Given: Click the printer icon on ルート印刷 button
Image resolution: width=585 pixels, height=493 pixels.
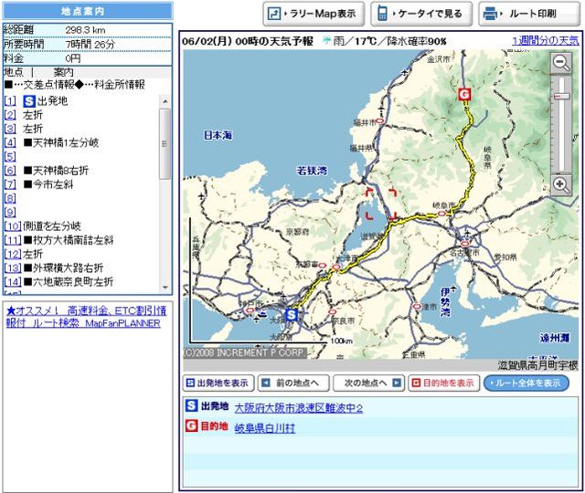Looking at the screenshot, I should [491, 14].
